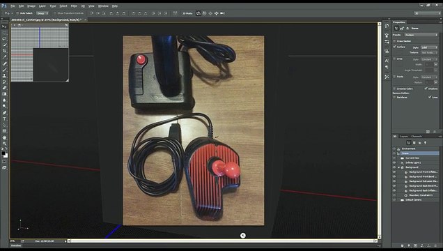Viewport: 443px width, 251px height.
Task: Open the Lines Style dropdown
Action: tap(429, 59)
